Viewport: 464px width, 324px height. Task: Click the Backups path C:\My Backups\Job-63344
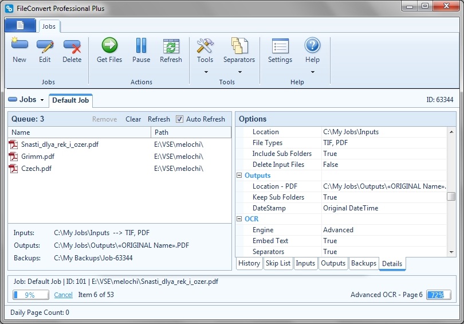(x=93, y=258)
